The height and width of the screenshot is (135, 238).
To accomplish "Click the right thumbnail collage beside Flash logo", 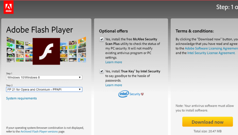I will tap(73, 49).
